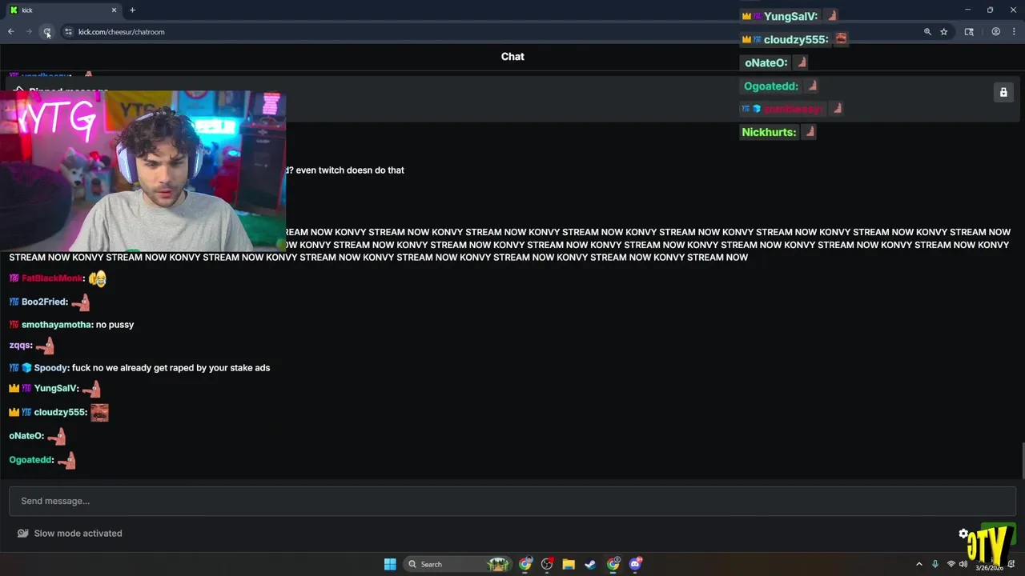Open the site information icon in the address bar
The height and width of the screenshot is (576, 1025).
coord(68,32)
